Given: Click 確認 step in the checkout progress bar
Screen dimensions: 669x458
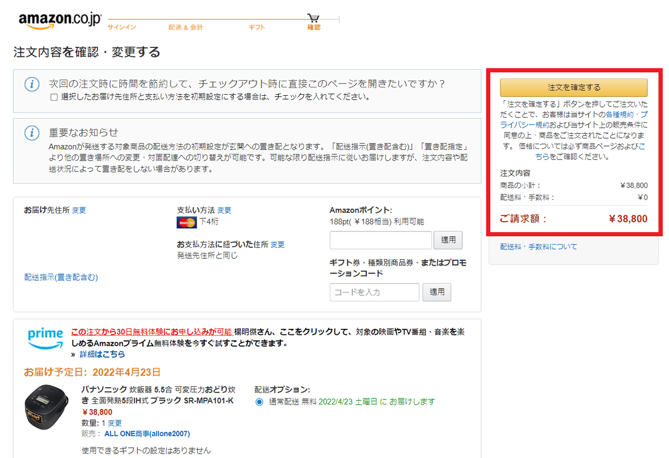Looking at the screenshot, I should tap(313, 27).
